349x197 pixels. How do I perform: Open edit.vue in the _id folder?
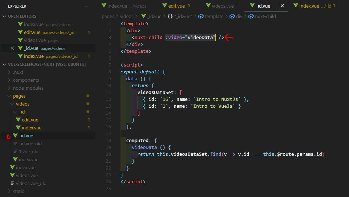48,120
